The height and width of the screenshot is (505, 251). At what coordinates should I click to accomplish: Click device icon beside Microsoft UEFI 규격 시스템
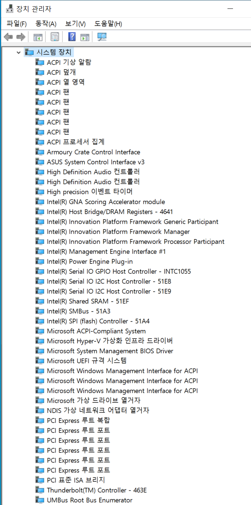tap(40, 361)
